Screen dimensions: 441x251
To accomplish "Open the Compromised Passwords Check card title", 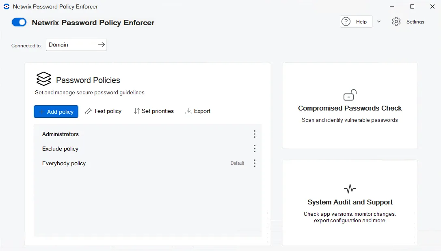I will click(350, 108).
